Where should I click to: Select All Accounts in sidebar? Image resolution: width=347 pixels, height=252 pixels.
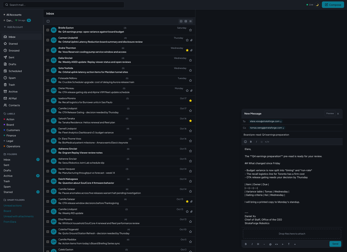tap(14, 15)
